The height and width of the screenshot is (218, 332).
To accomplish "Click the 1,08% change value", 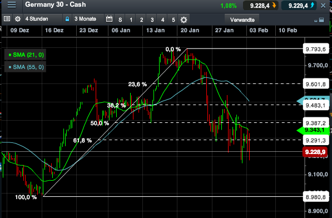I will coord(229,6).
